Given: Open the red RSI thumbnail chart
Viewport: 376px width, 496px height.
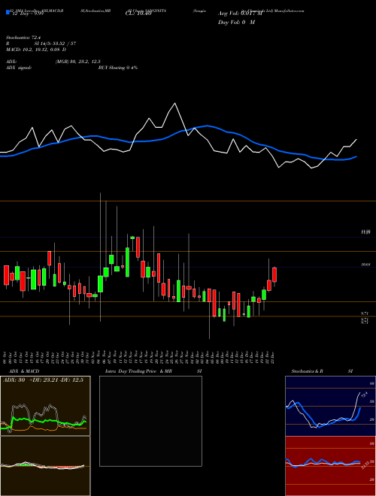Looking at the screenshot, I should click(330, 466).
